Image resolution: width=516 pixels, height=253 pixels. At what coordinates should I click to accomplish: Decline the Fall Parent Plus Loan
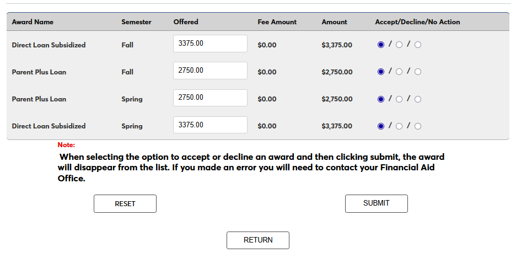pos(399,72)
